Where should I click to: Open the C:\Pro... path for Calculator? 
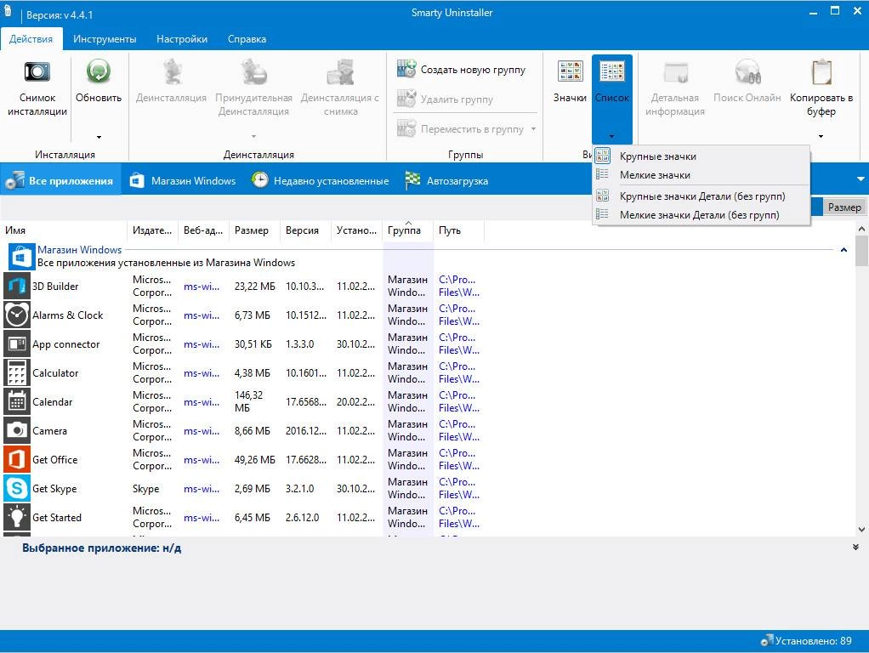pos(459,372)
